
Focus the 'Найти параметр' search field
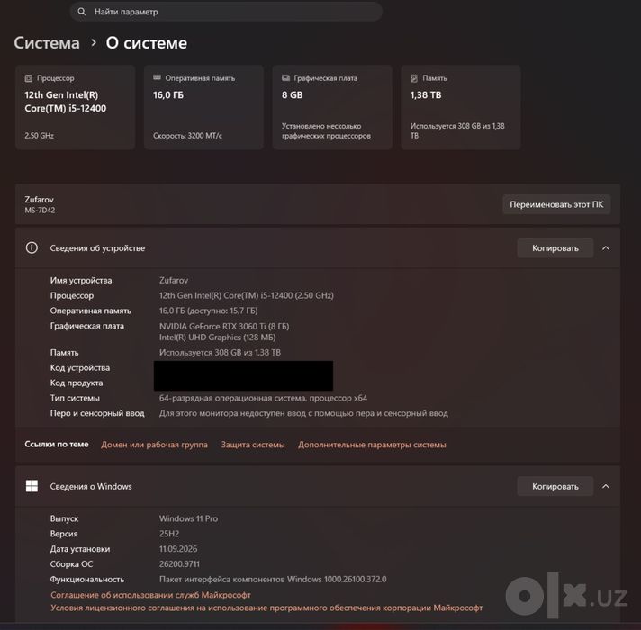point(226,12)
